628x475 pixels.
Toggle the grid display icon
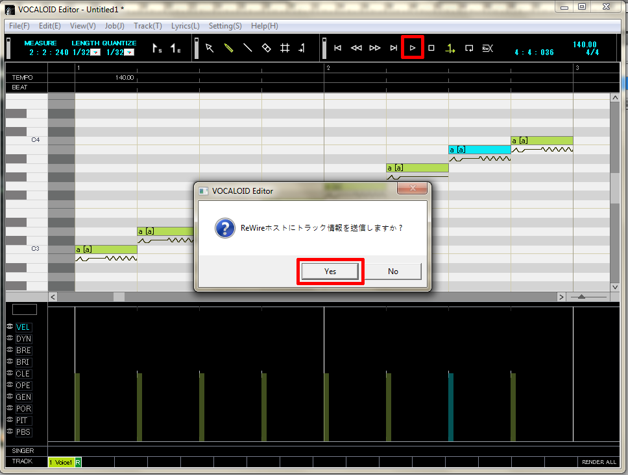tap(285, 48)
